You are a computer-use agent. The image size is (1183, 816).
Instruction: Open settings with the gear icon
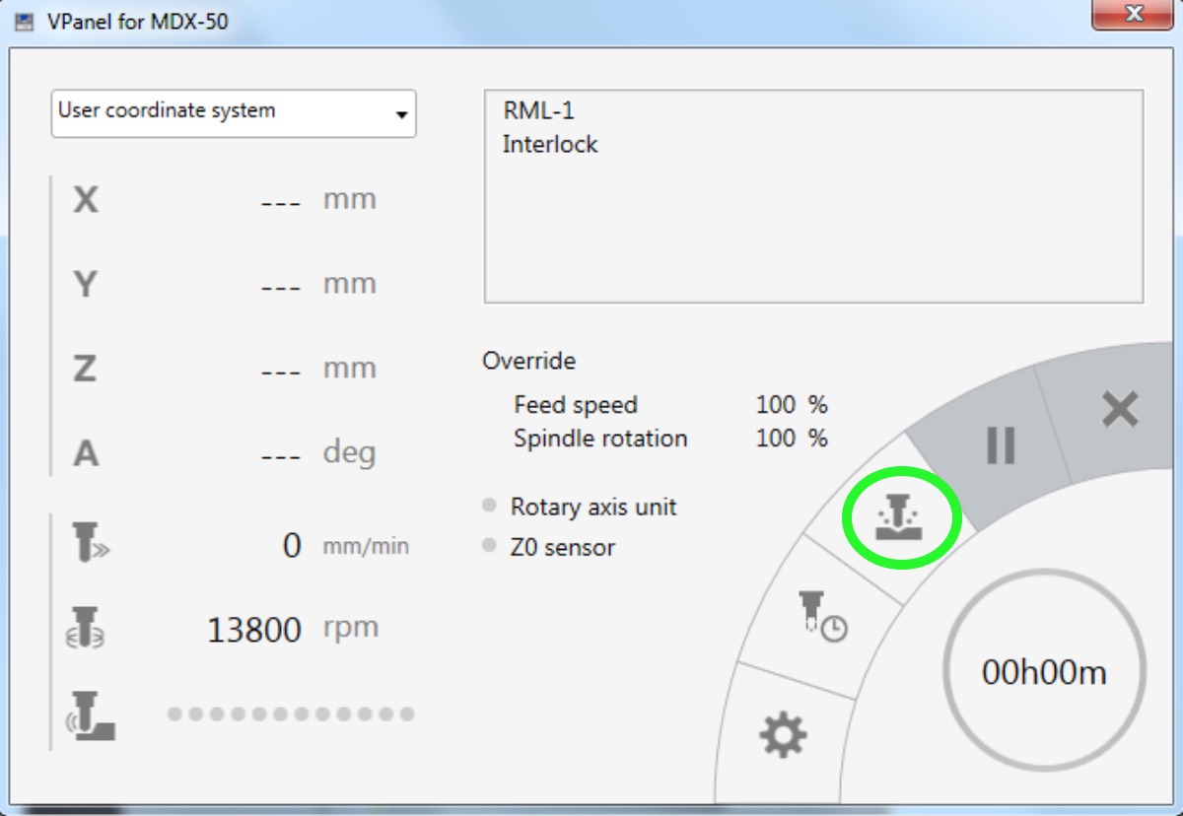coord(783,734)
